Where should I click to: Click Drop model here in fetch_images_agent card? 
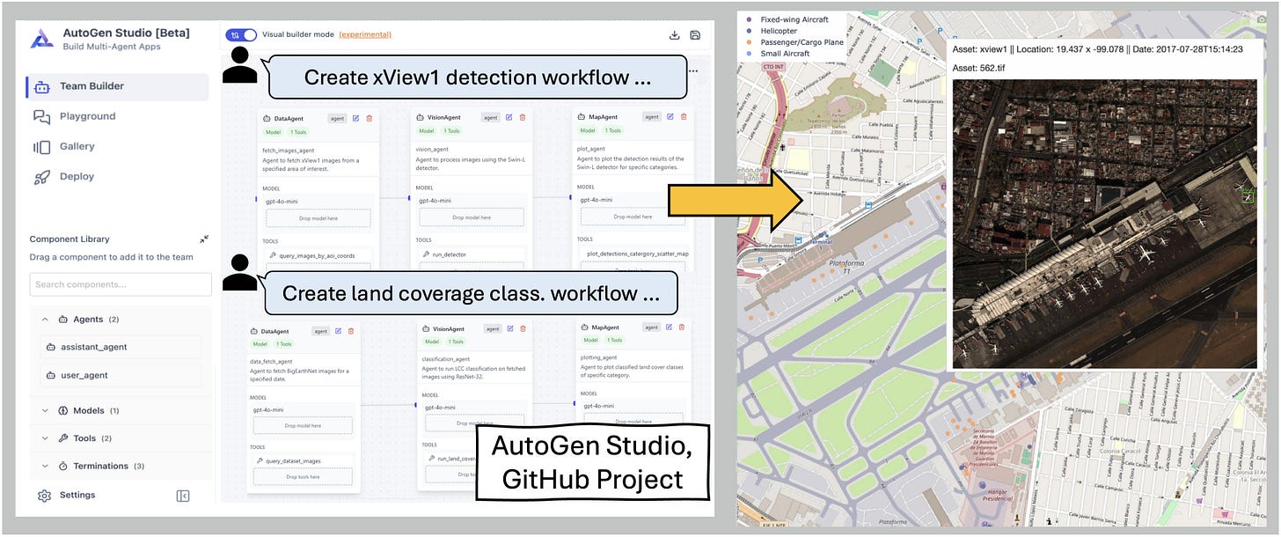318,217
